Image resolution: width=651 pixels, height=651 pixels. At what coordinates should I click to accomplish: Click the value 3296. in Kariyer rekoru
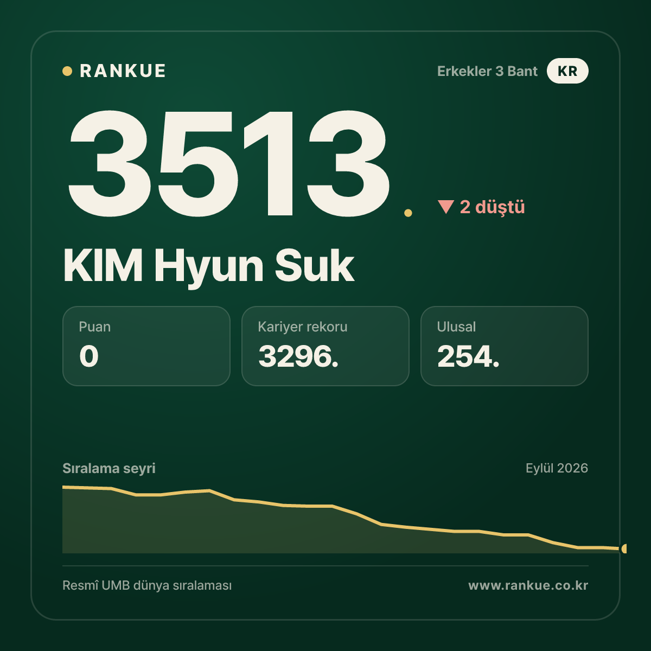coord(298,356)
